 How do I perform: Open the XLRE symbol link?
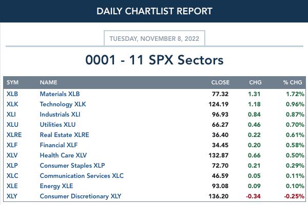14,135
